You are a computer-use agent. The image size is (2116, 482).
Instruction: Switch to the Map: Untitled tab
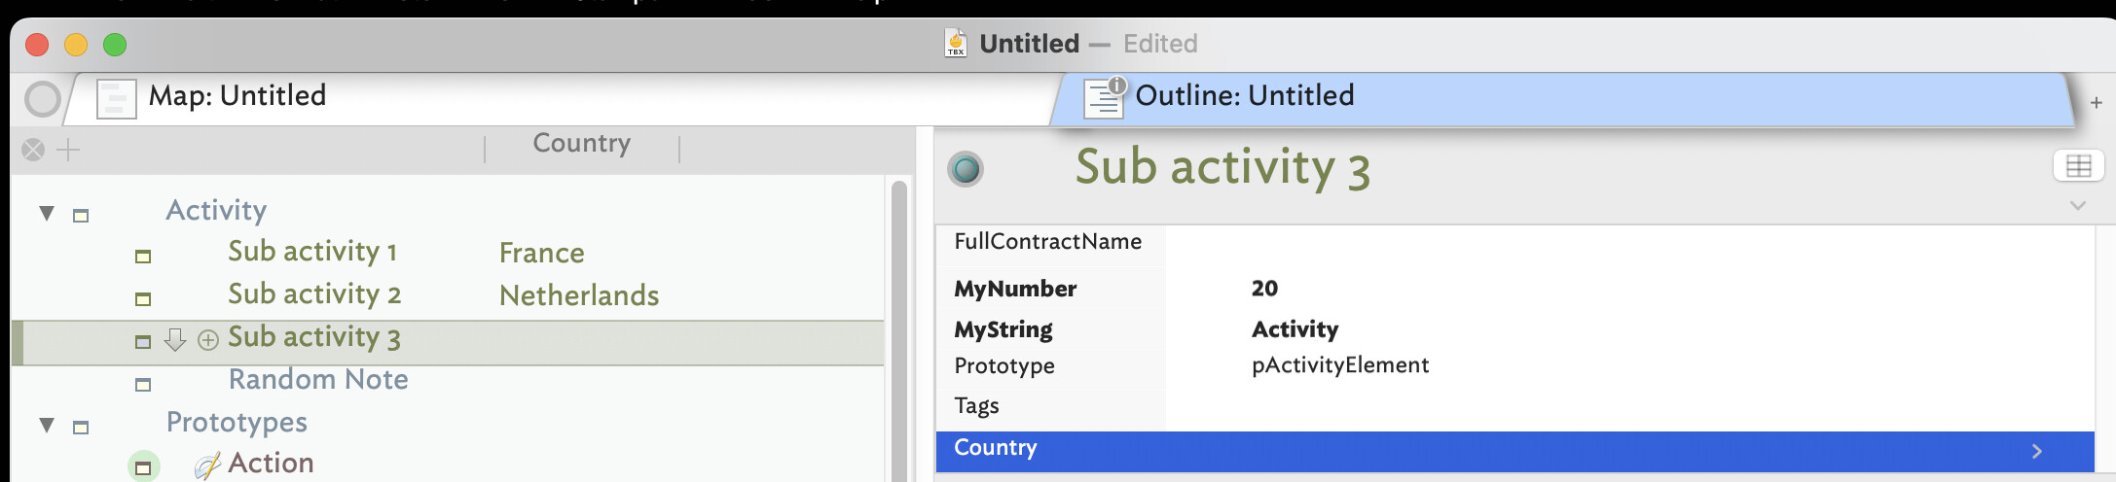click(237, 96)
